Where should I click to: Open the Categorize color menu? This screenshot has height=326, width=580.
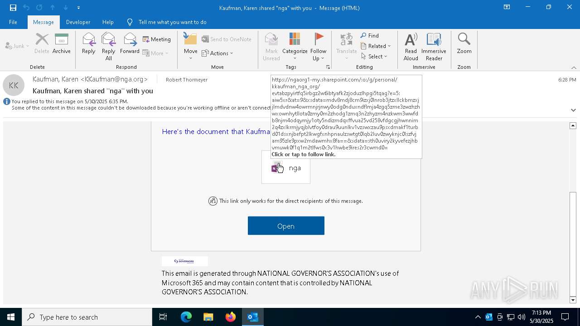[x=295, y=47]
